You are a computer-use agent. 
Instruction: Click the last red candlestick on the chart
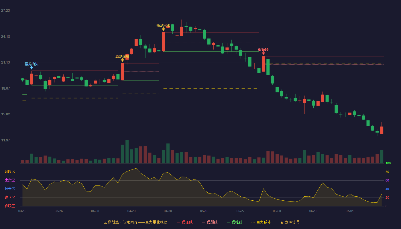coord(382,130)
